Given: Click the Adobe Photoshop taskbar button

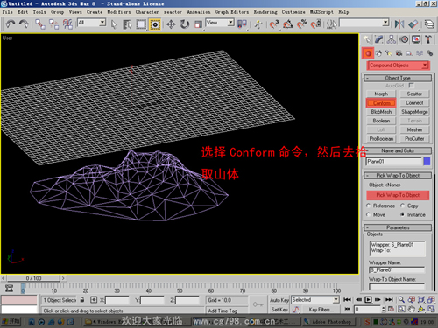Looking at the screenshot, I should click(328, 322).
